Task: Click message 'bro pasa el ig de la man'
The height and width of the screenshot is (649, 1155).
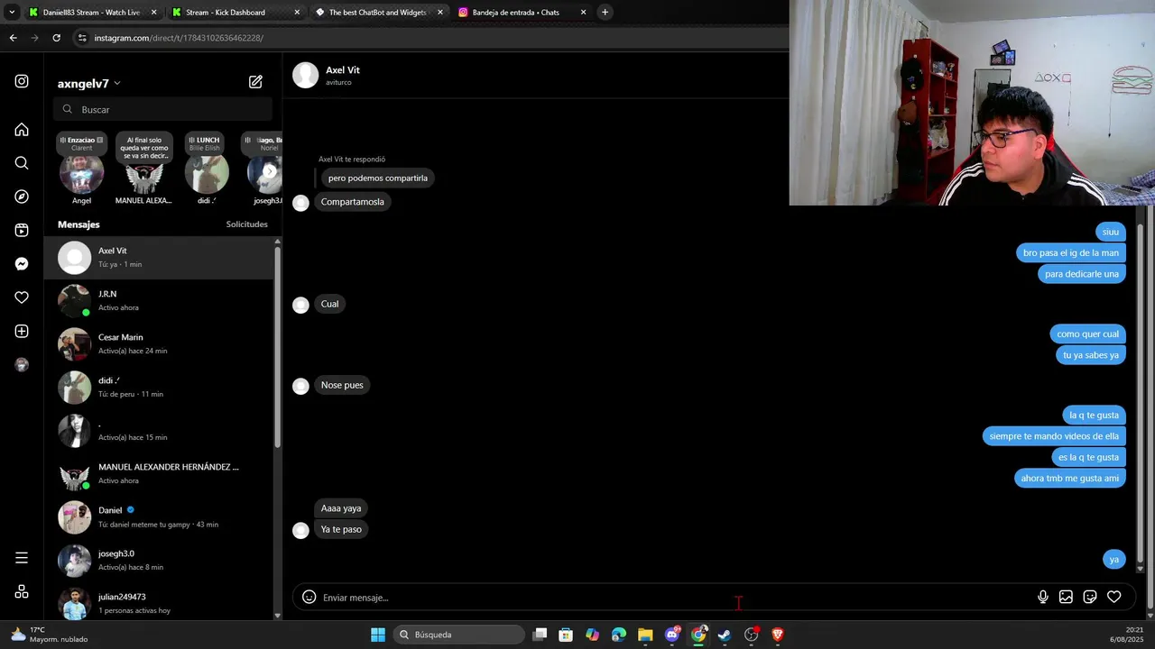Action: [1071, 253]
